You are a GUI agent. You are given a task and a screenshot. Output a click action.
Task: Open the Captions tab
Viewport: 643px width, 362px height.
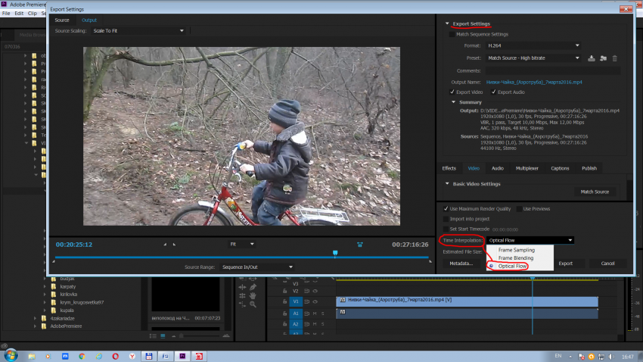560,168
